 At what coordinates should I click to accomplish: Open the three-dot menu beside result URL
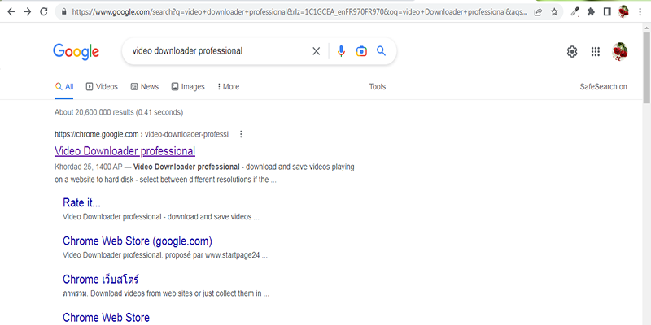(x=241, y=134)
